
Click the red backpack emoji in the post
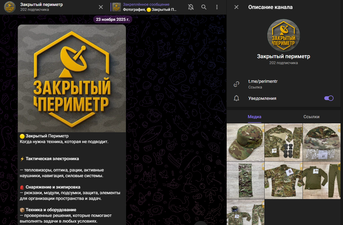coord(22,187)
